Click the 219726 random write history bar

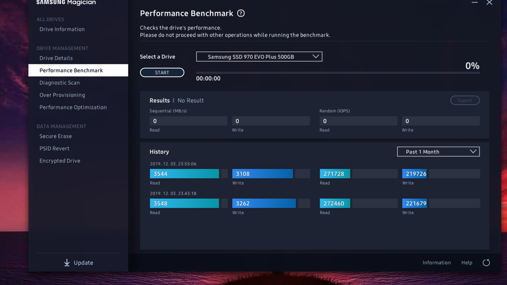click(441, 174)
